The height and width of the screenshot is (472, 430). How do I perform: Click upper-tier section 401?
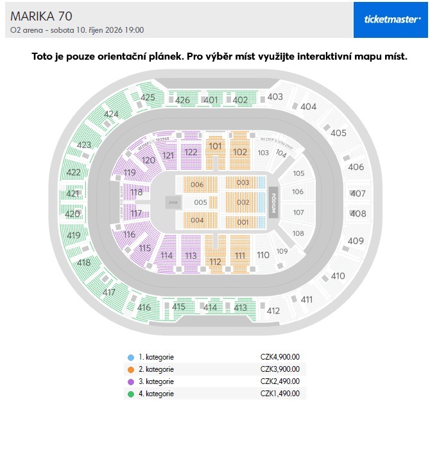coord(211,100)
